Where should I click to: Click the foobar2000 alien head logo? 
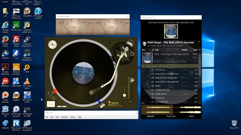coord(144,44)
